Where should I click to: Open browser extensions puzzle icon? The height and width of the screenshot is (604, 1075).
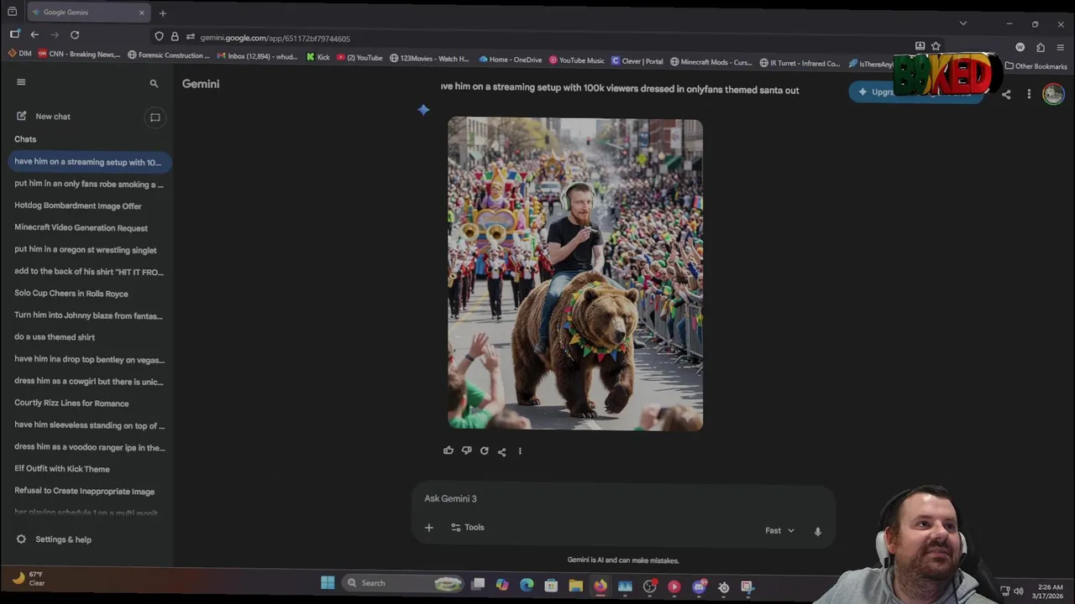[x=1041, y=48]
